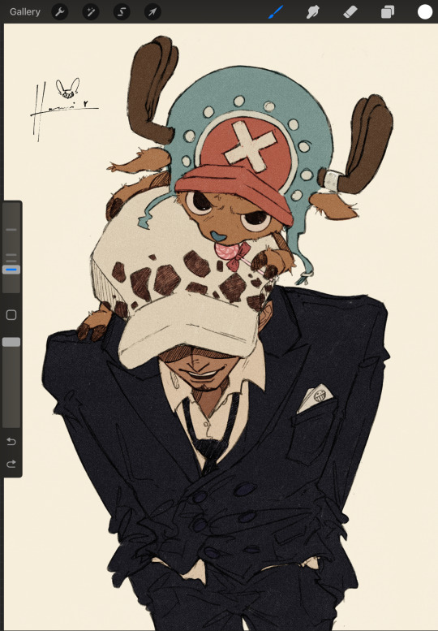Viewport: 438px width, 631px height.
Task: Open the Gallery
Action: tap(25, 11)
